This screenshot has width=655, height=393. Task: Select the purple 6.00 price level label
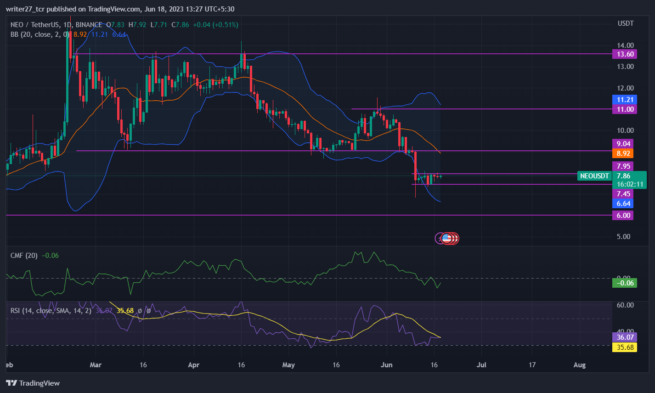(x=623, y=216)
